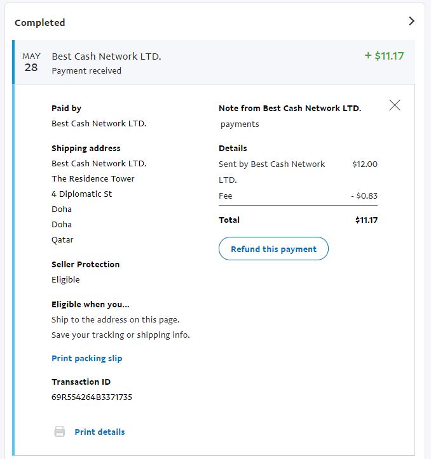Click the MAY 28 date label
431x459 pixels.
[x=31, y=62]
